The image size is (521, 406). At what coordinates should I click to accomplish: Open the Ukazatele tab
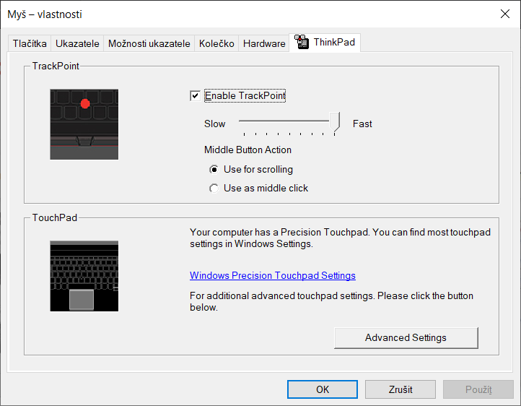pos(77,43)
